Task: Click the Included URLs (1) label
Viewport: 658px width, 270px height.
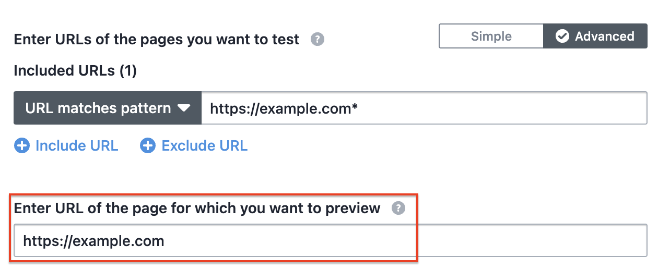Action: click(75, 71)
